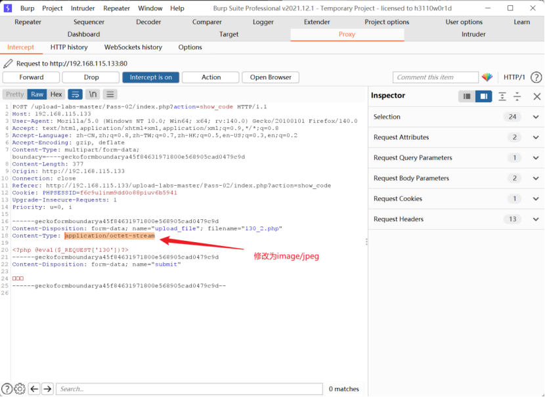545x397 pixels.
Task: Click highlighted application/octet-stream text
Action: 110,236
